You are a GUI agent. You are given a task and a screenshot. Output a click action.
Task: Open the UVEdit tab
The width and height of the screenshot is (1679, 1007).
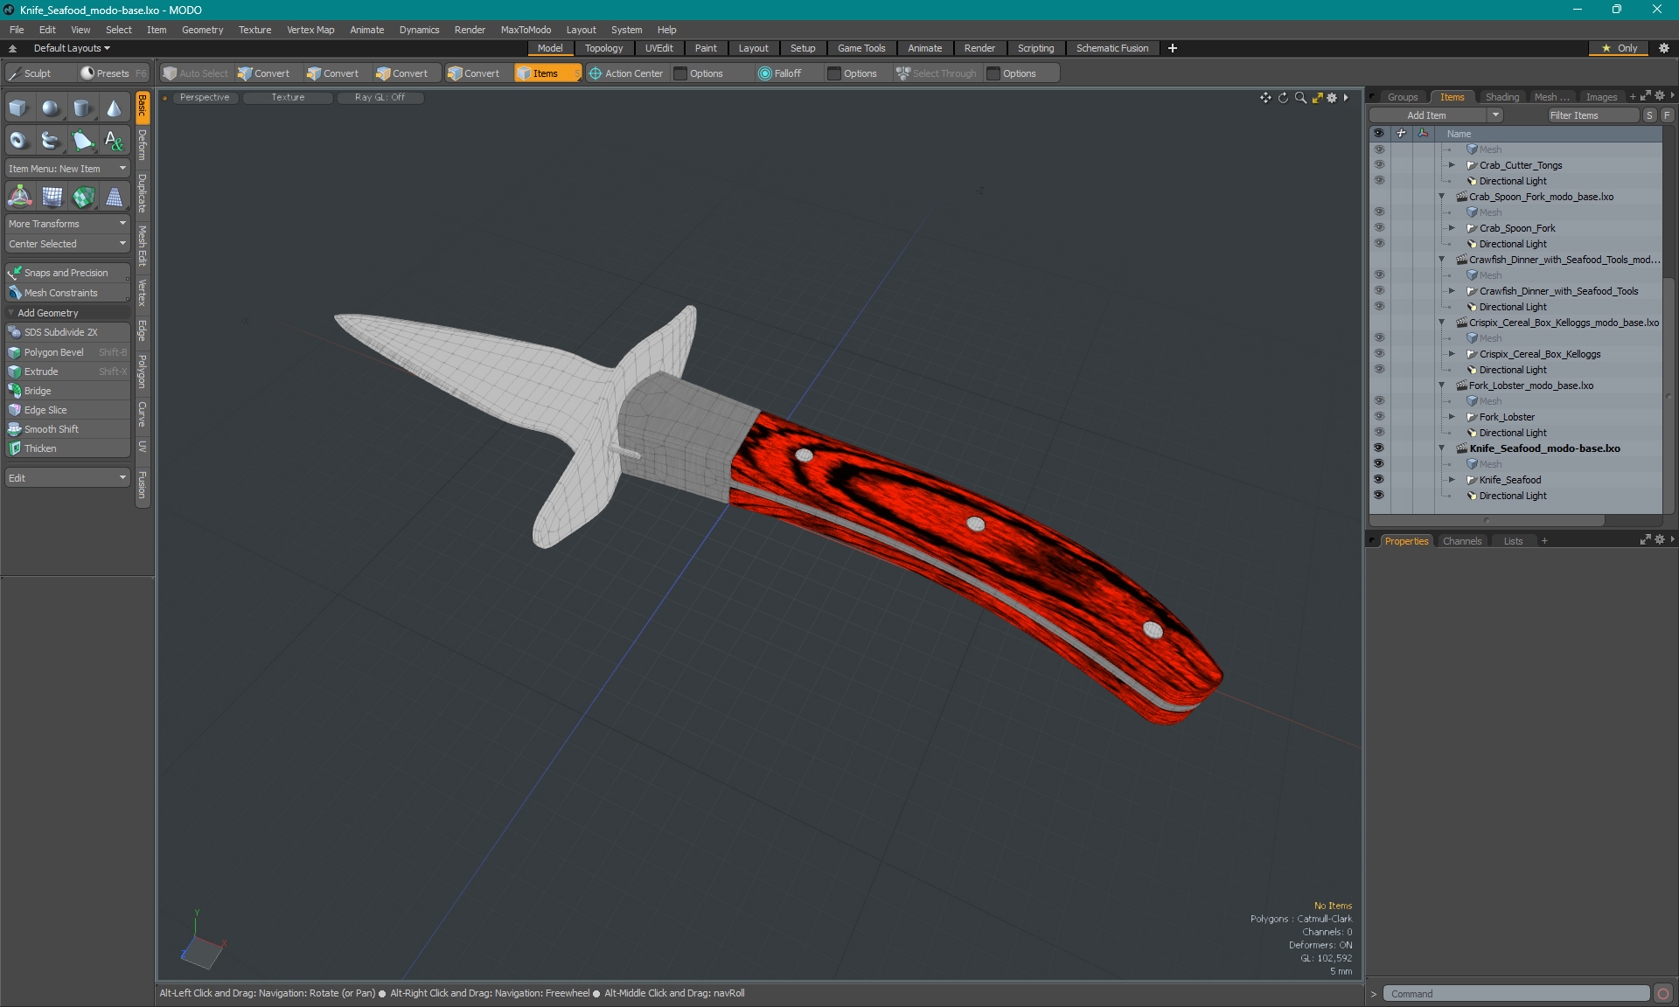pos(659,48)
